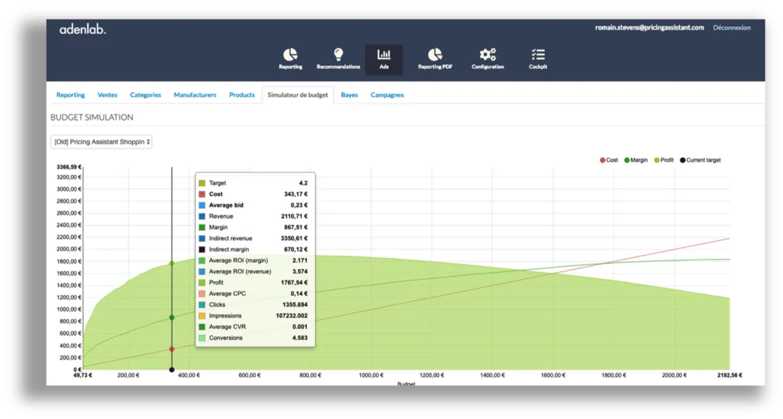Toggle the Current target legend entry
The image size is (783, 419).
700,160
